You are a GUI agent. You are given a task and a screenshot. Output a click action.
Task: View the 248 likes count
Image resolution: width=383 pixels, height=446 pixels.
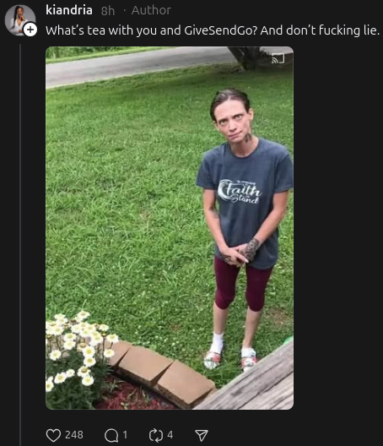(x=74, y=435)
